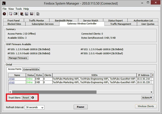Switch to the Front Panel tab
Screen dimensions: 162x114
tap(13, 20)
